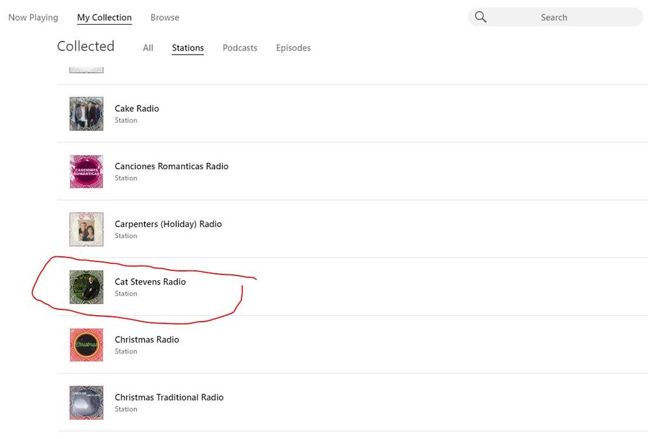The width and height of the screenshot is (648, 439).
Task: Filter collection by Episodes
Action: tap(293, 48)
